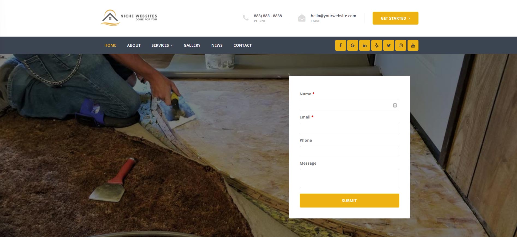Open the Gallery page
Screen dimensions: 517x237
click(192, 45)
